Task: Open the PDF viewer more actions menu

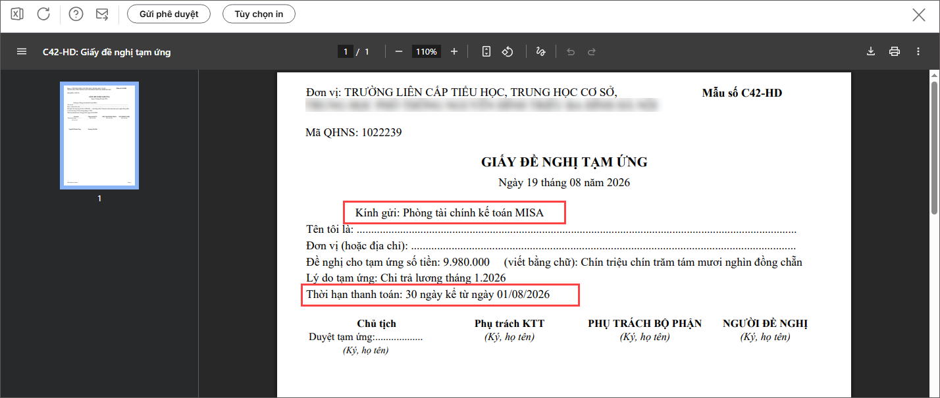Action: (x=918, y=51)
